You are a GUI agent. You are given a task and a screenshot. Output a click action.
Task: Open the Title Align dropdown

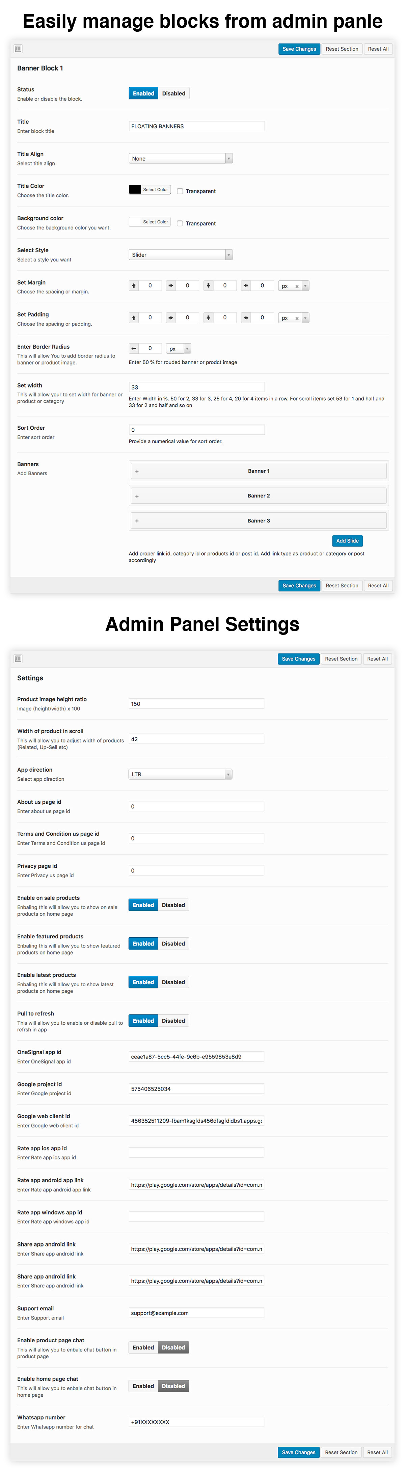181,159
